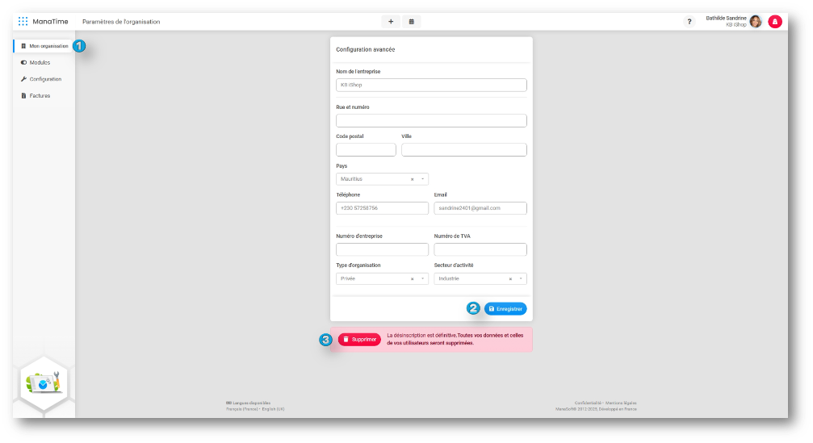Viewport: 813px width, 443px height.
Task: Click the plus add button in top bar
Action: click(x=391, y=21)
